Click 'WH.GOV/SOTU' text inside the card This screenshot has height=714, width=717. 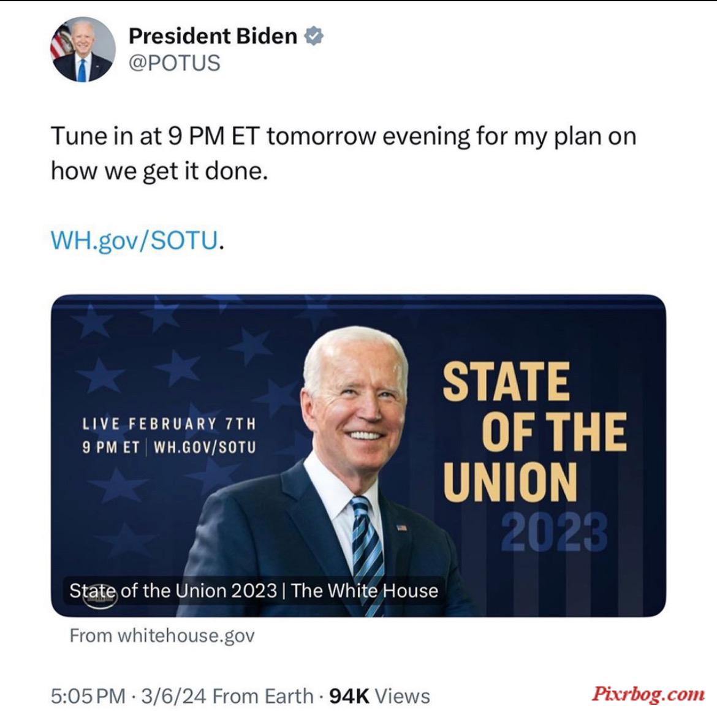205,447
